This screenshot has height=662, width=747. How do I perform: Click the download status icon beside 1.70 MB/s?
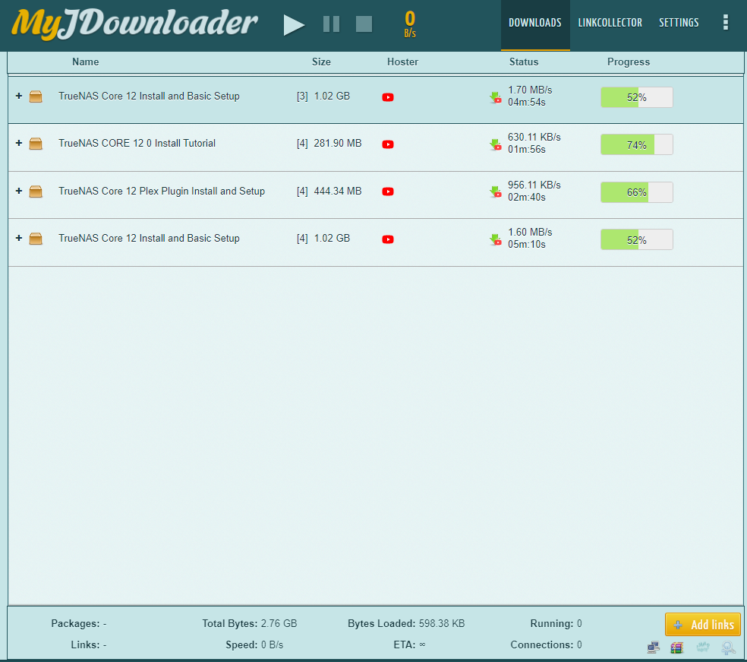496,97
